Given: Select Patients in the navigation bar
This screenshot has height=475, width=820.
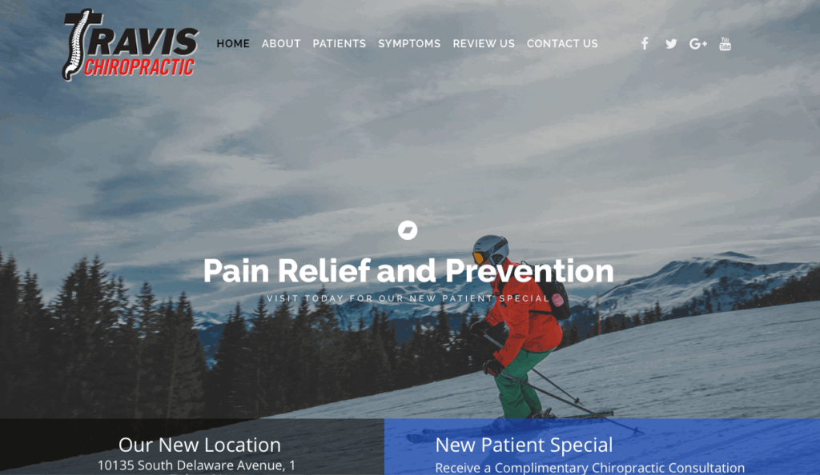Looking at the screenshot, I should 340,44.
